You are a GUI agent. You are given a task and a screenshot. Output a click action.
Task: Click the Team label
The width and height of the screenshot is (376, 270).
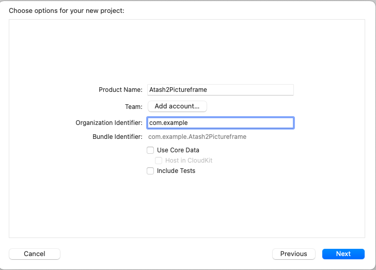(134, 107)
